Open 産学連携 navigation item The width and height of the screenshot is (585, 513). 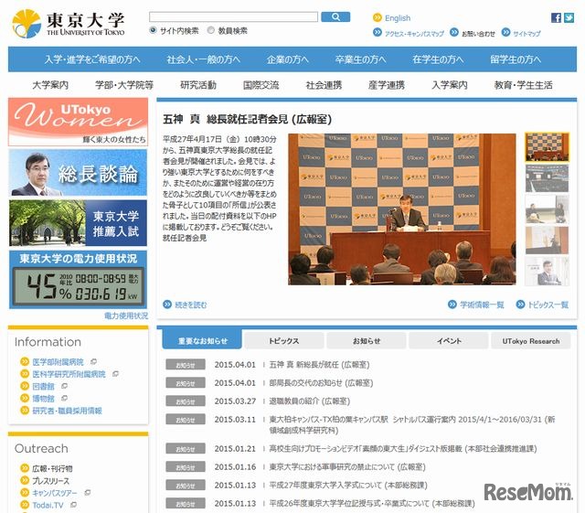tap(387, 85)
